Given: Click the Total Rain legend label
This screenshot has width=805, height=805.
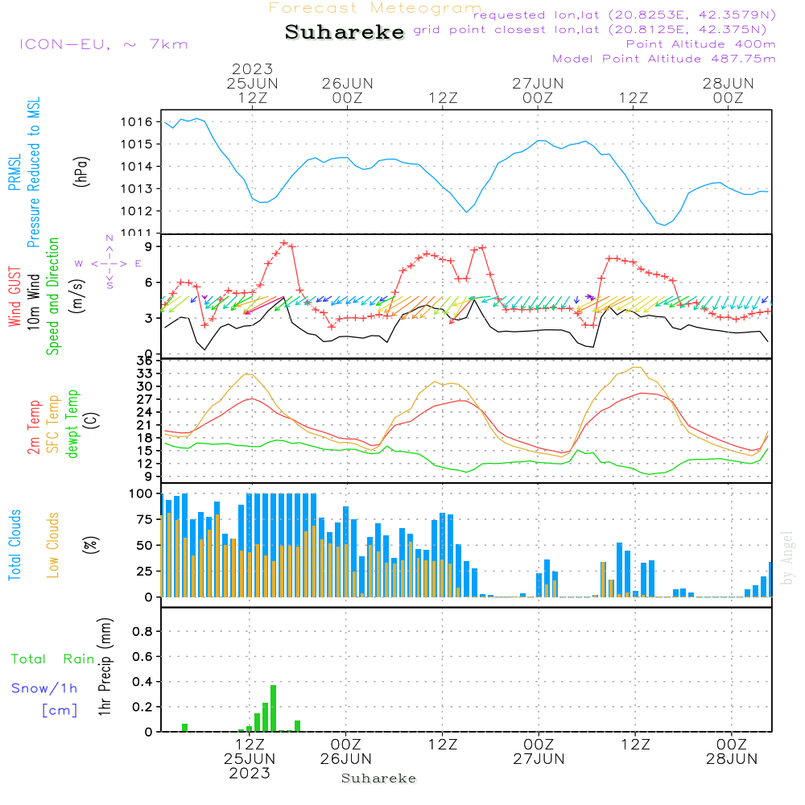Looking at the screenshot, I should click(x=53, y=658).
